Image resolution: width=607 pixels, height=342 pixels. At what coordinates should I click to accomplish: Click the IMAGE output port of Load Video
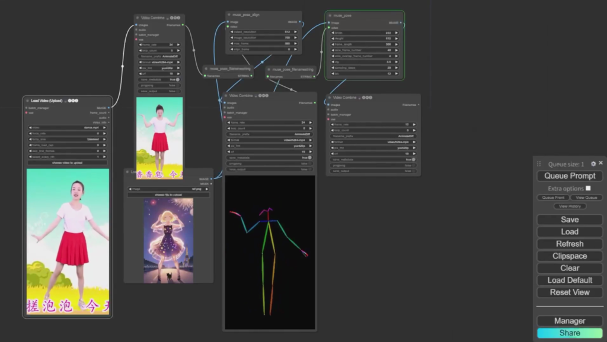coord(110,108)
